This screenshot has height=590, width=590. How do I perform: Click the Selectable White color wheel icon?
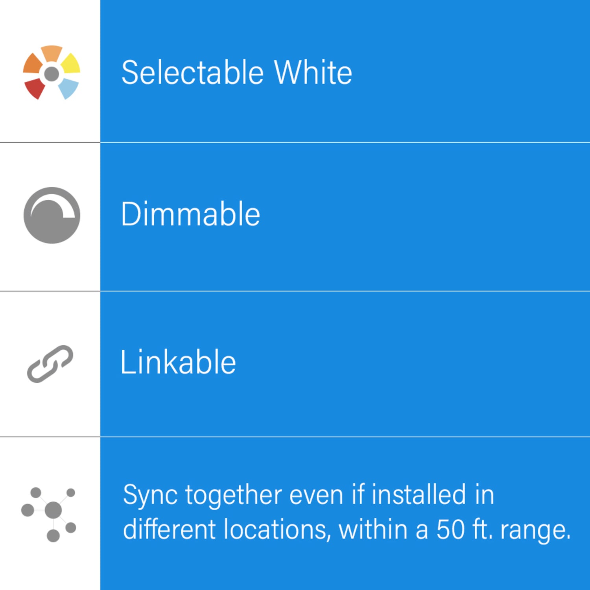pos(52,73)
